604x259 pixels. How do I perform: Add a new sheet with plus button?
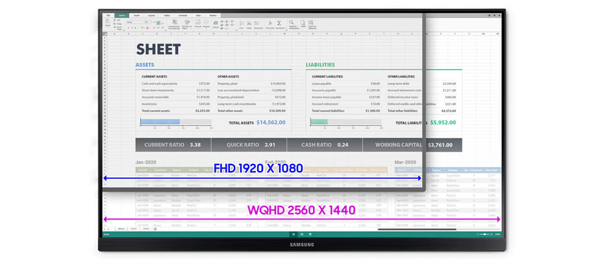point(155,229)
